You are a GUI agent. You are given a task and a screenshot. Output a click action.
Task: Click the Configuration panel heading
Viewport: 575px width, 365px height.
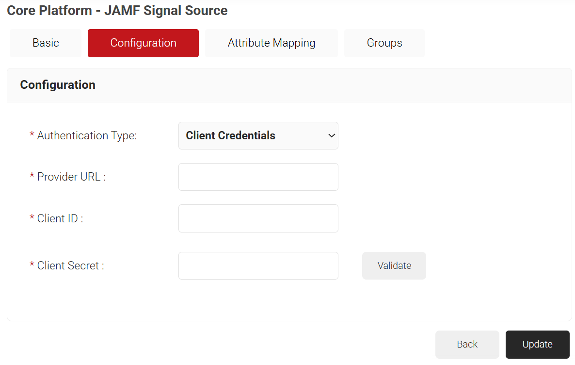point(58,85)
